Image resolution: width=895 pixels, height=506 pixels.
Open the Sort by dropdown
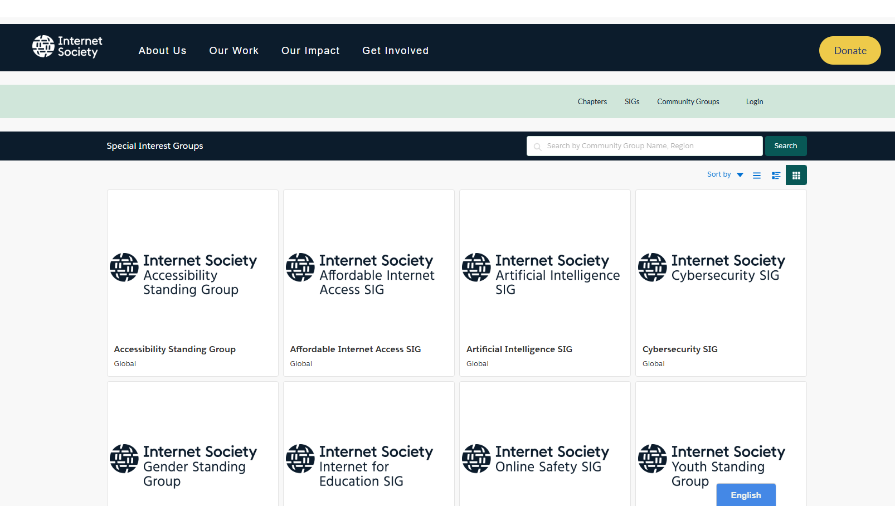coord(723,174)
